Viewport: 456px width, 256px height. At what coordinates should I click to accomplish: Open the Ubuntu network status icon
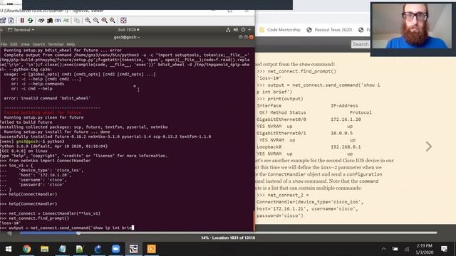(228, 30)
